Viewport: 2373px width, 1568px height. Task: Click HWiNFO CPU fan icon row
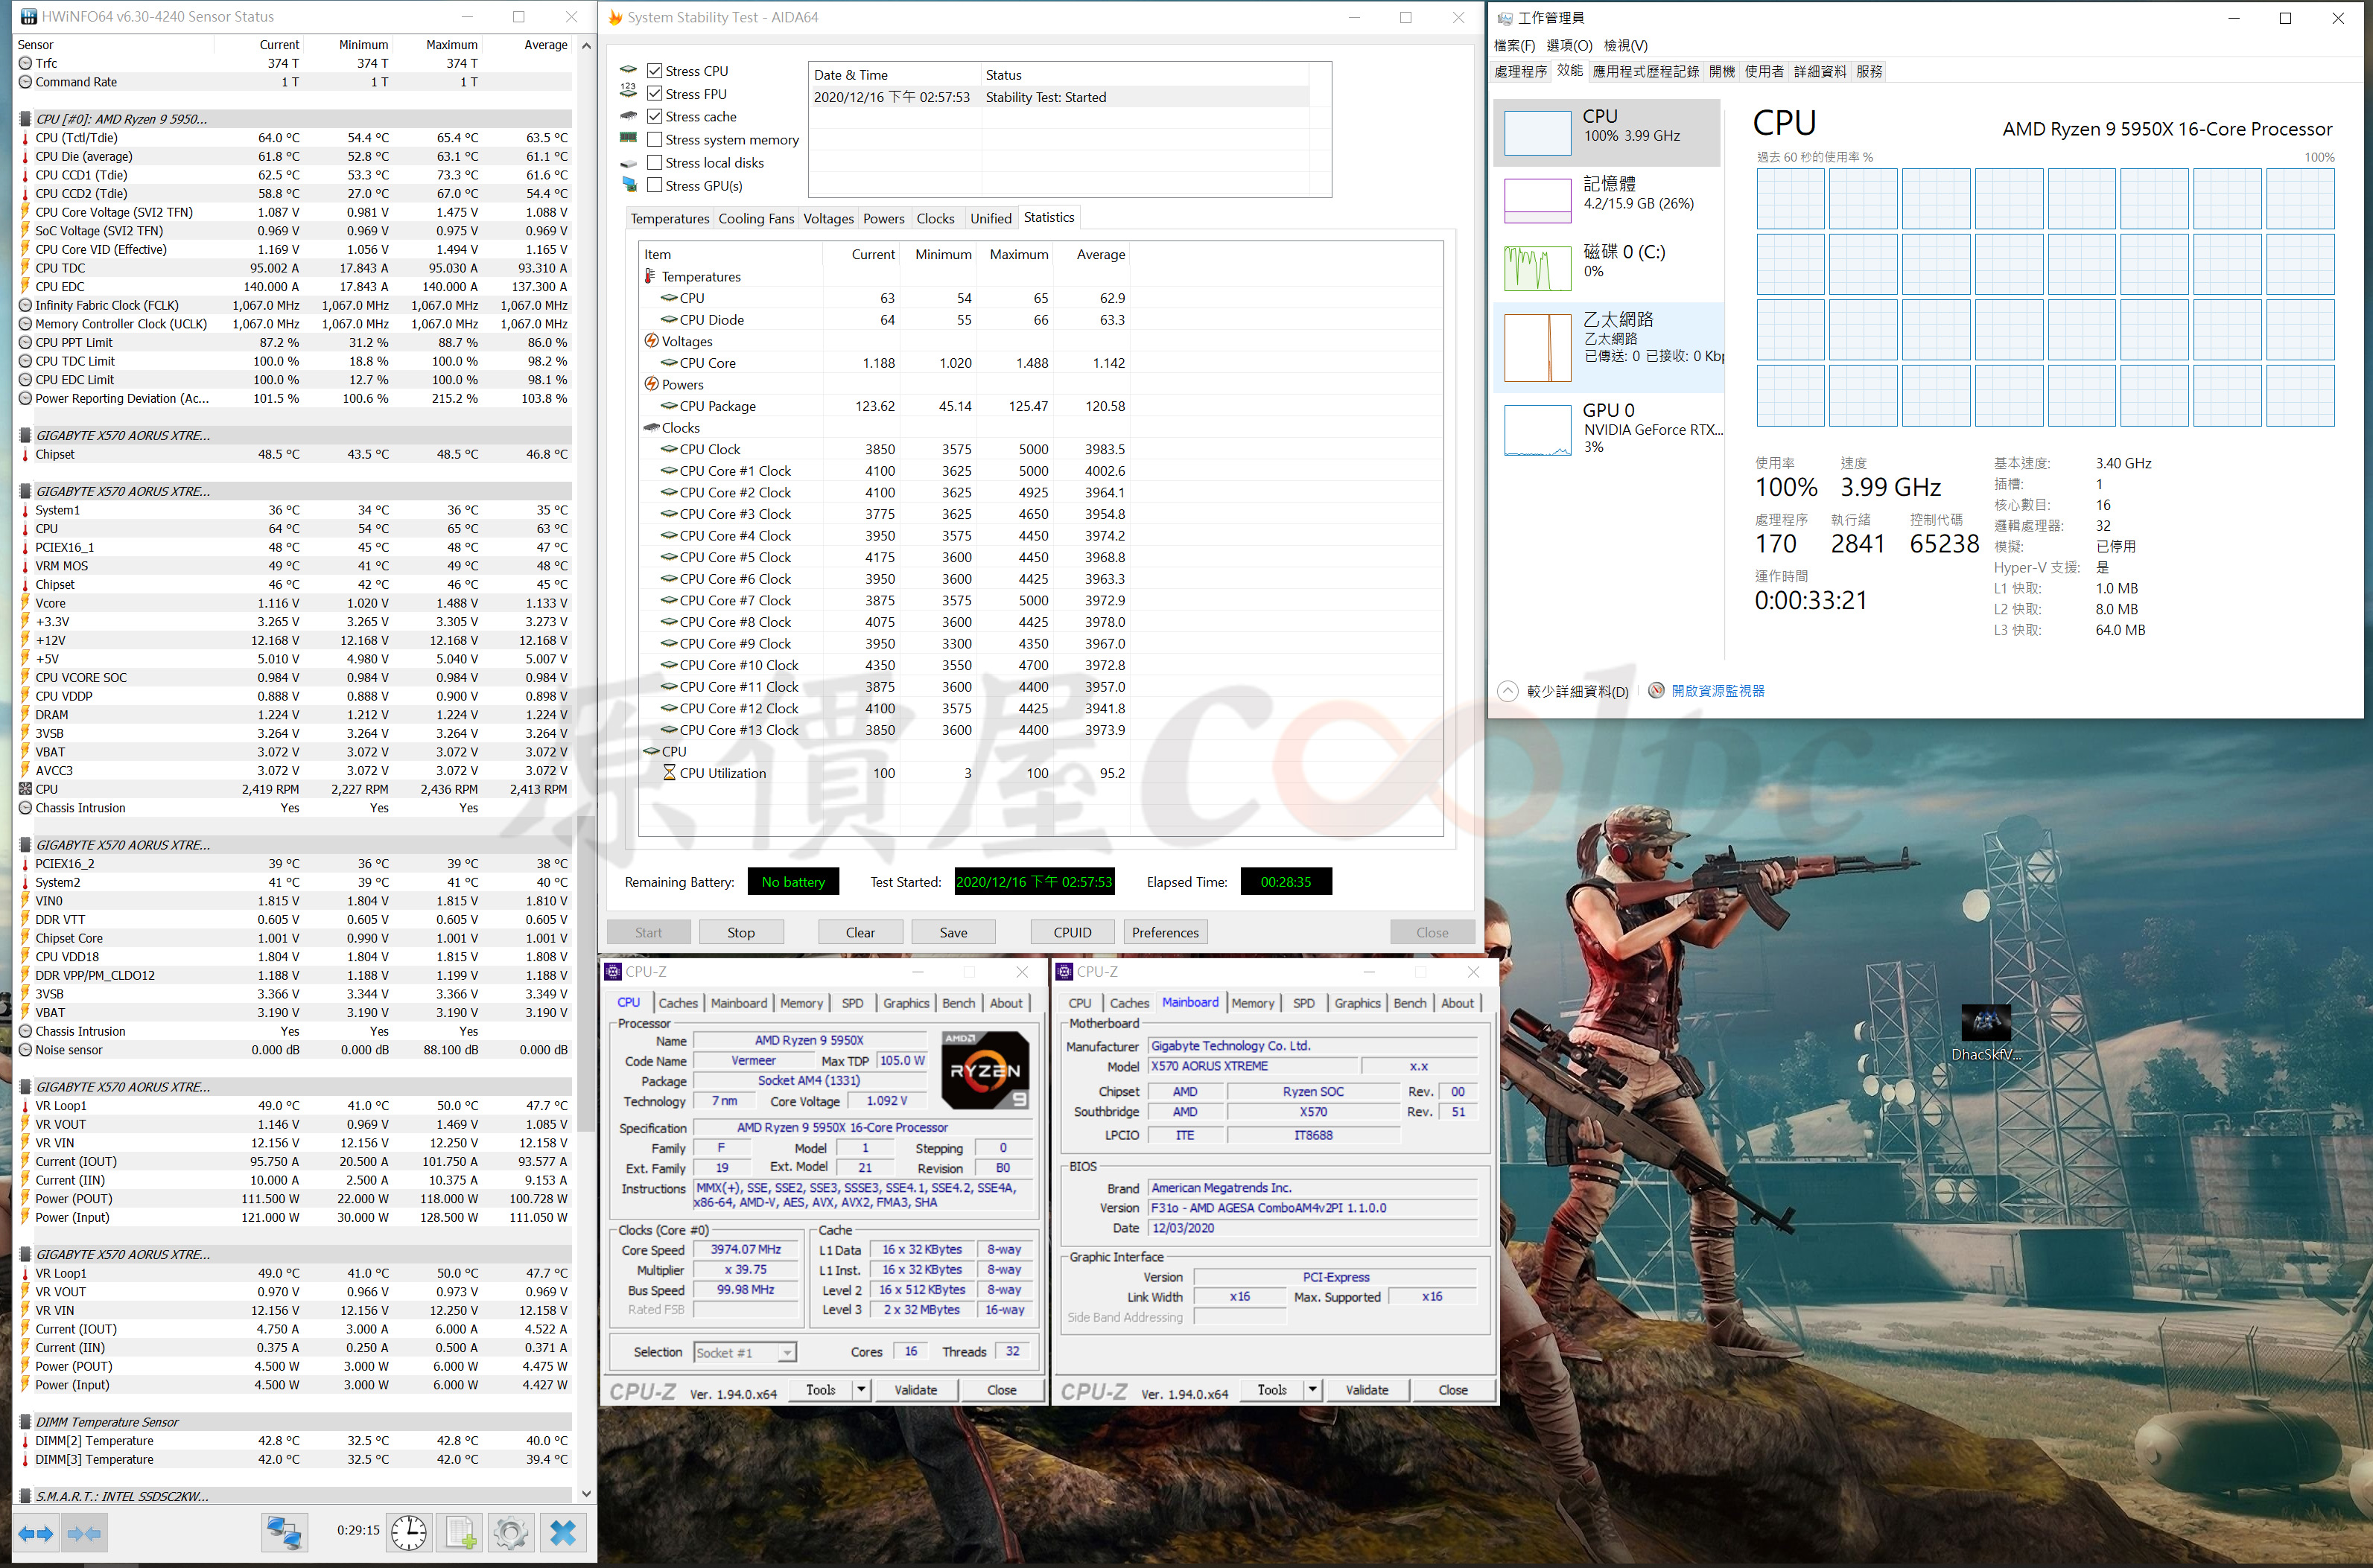click(25, 789)
